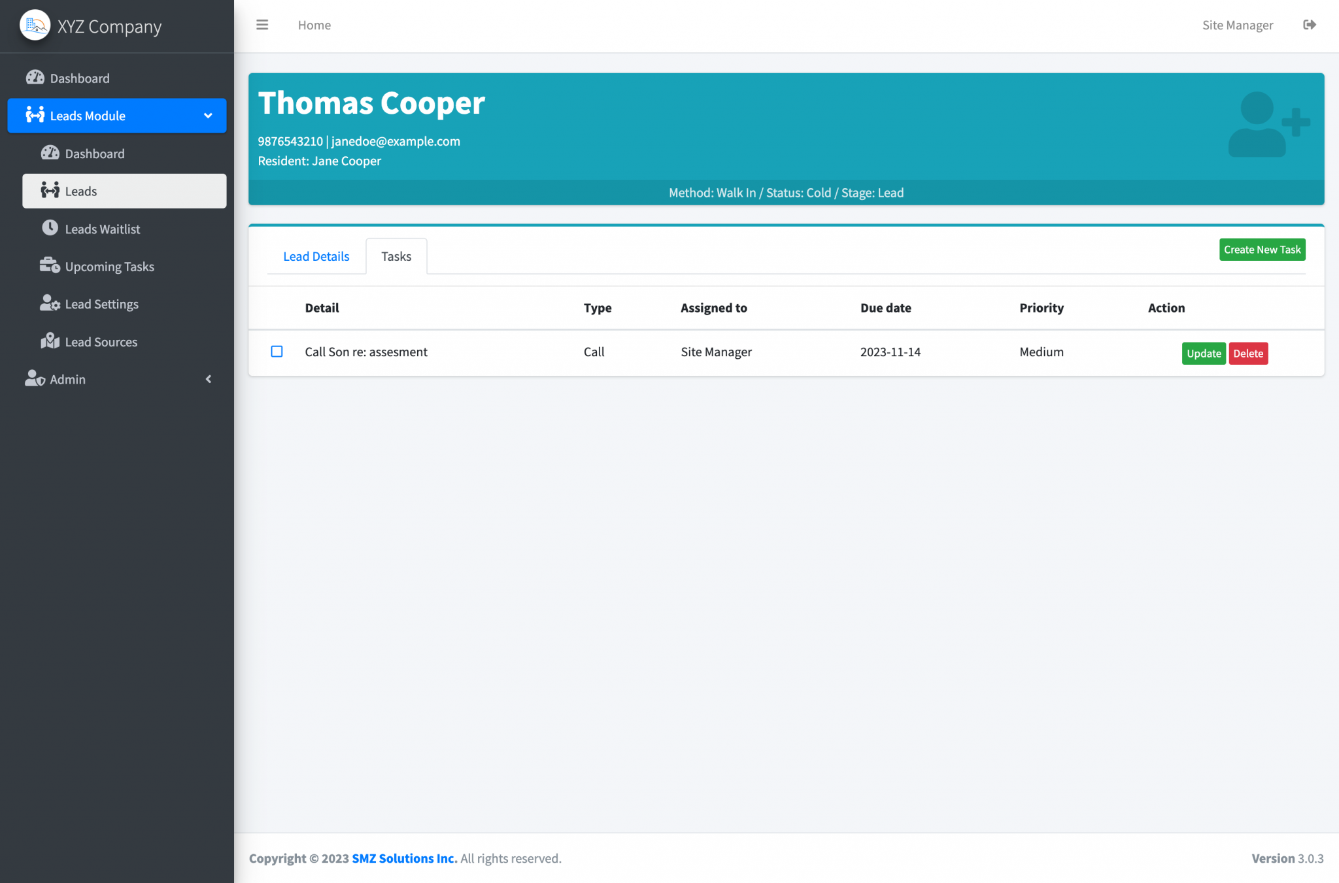
Task: Open the SMZ Solutions Inc. link
Action: (404, 858)
